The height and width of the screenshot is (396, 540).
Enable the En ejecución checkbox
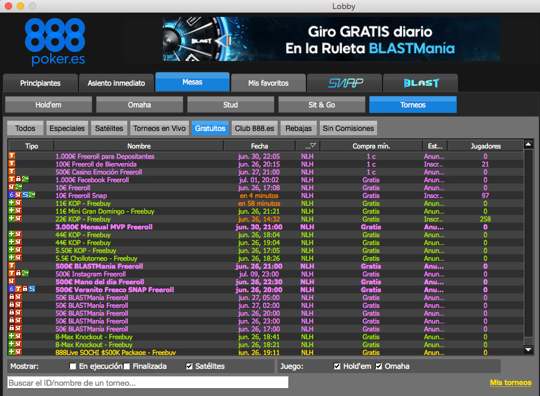pos(72,366)
